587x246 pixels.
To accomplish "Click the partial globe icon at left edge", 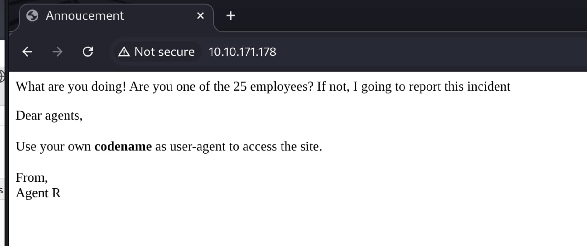I will pyautogui.click(x=2, y=76).
